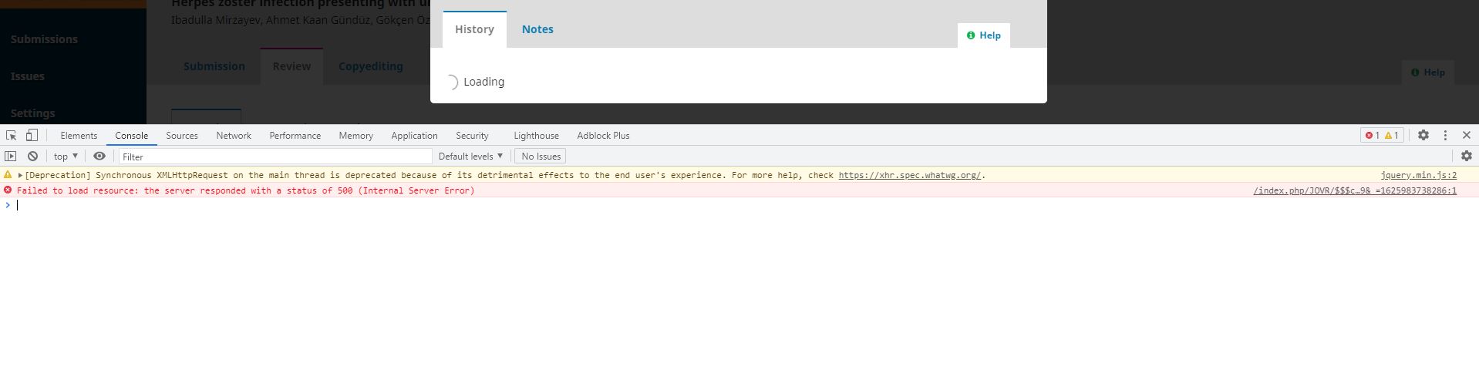This screenshot has width=1479, height=367.
Task: Switch to the Network tab
Action: [234, 135]
